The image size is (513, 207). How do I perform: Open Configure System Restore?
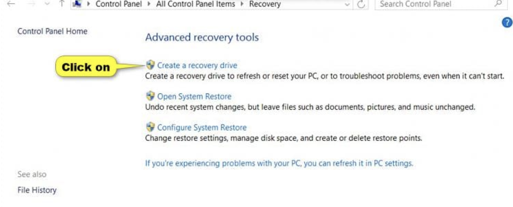click(x=202, y=127)
